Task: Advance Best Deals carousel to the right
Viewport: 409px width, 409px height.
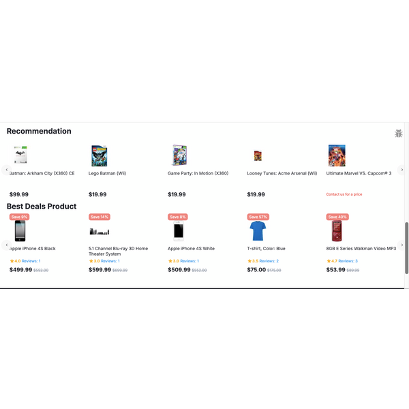Action: click(x=402, y=245)
